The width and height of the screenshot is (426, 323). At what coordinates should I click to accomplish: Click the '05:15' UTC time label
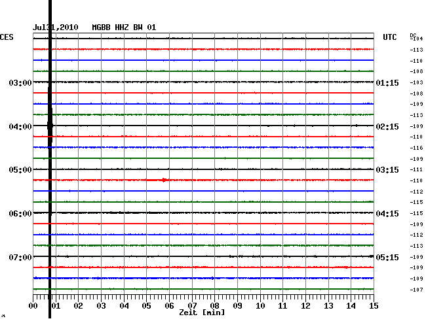[x=387, y=257]
